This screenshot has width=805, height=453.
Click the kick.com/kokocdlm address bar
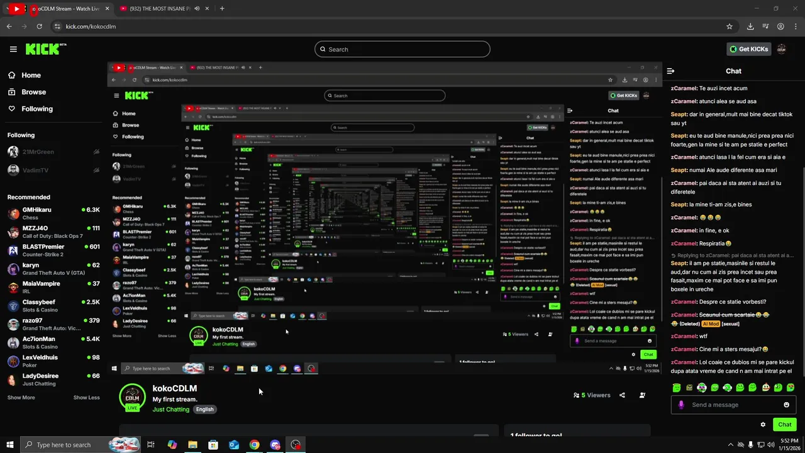(x=390, y=26)
